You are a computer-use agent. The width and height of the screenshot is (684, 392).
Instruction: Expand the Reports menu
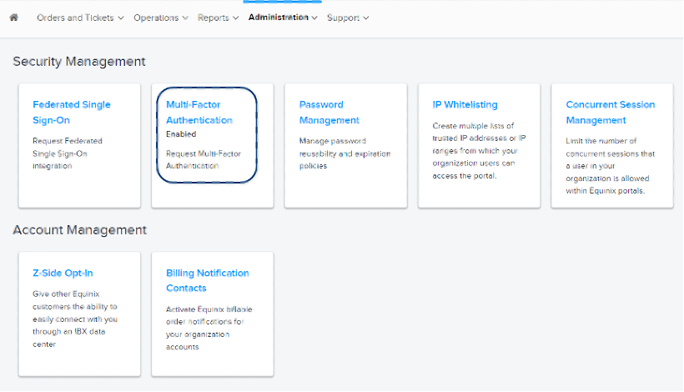point(218,18)
